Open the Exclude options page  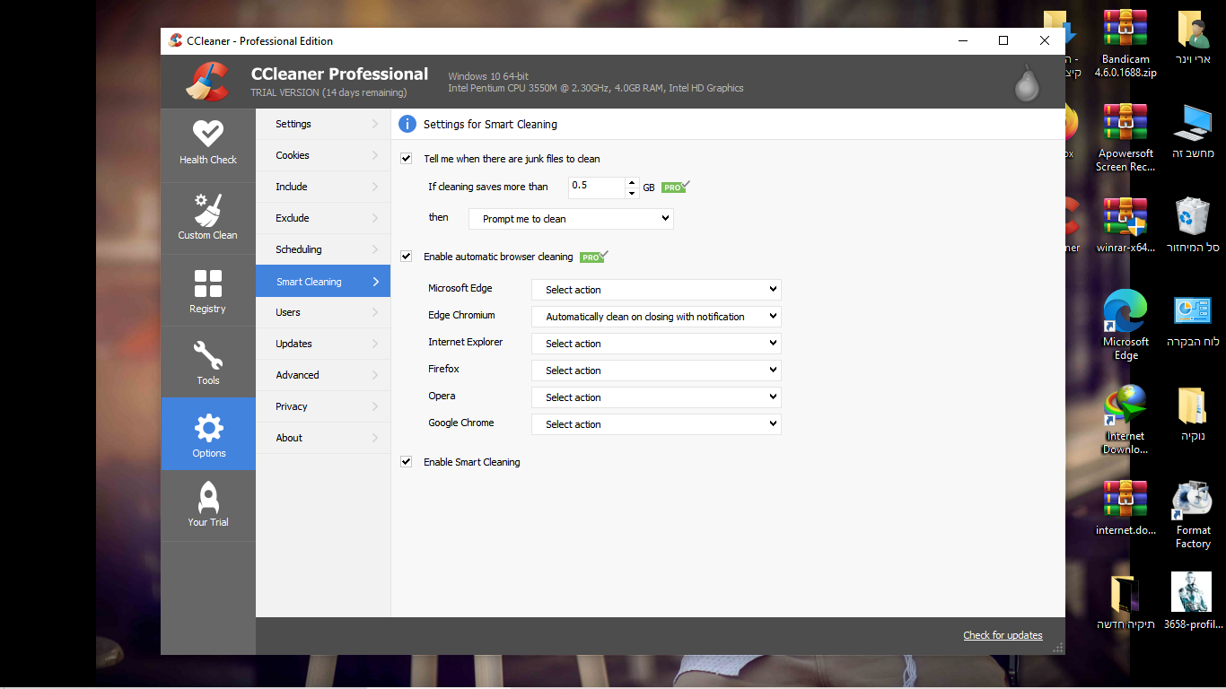click(x=323, y=218)
